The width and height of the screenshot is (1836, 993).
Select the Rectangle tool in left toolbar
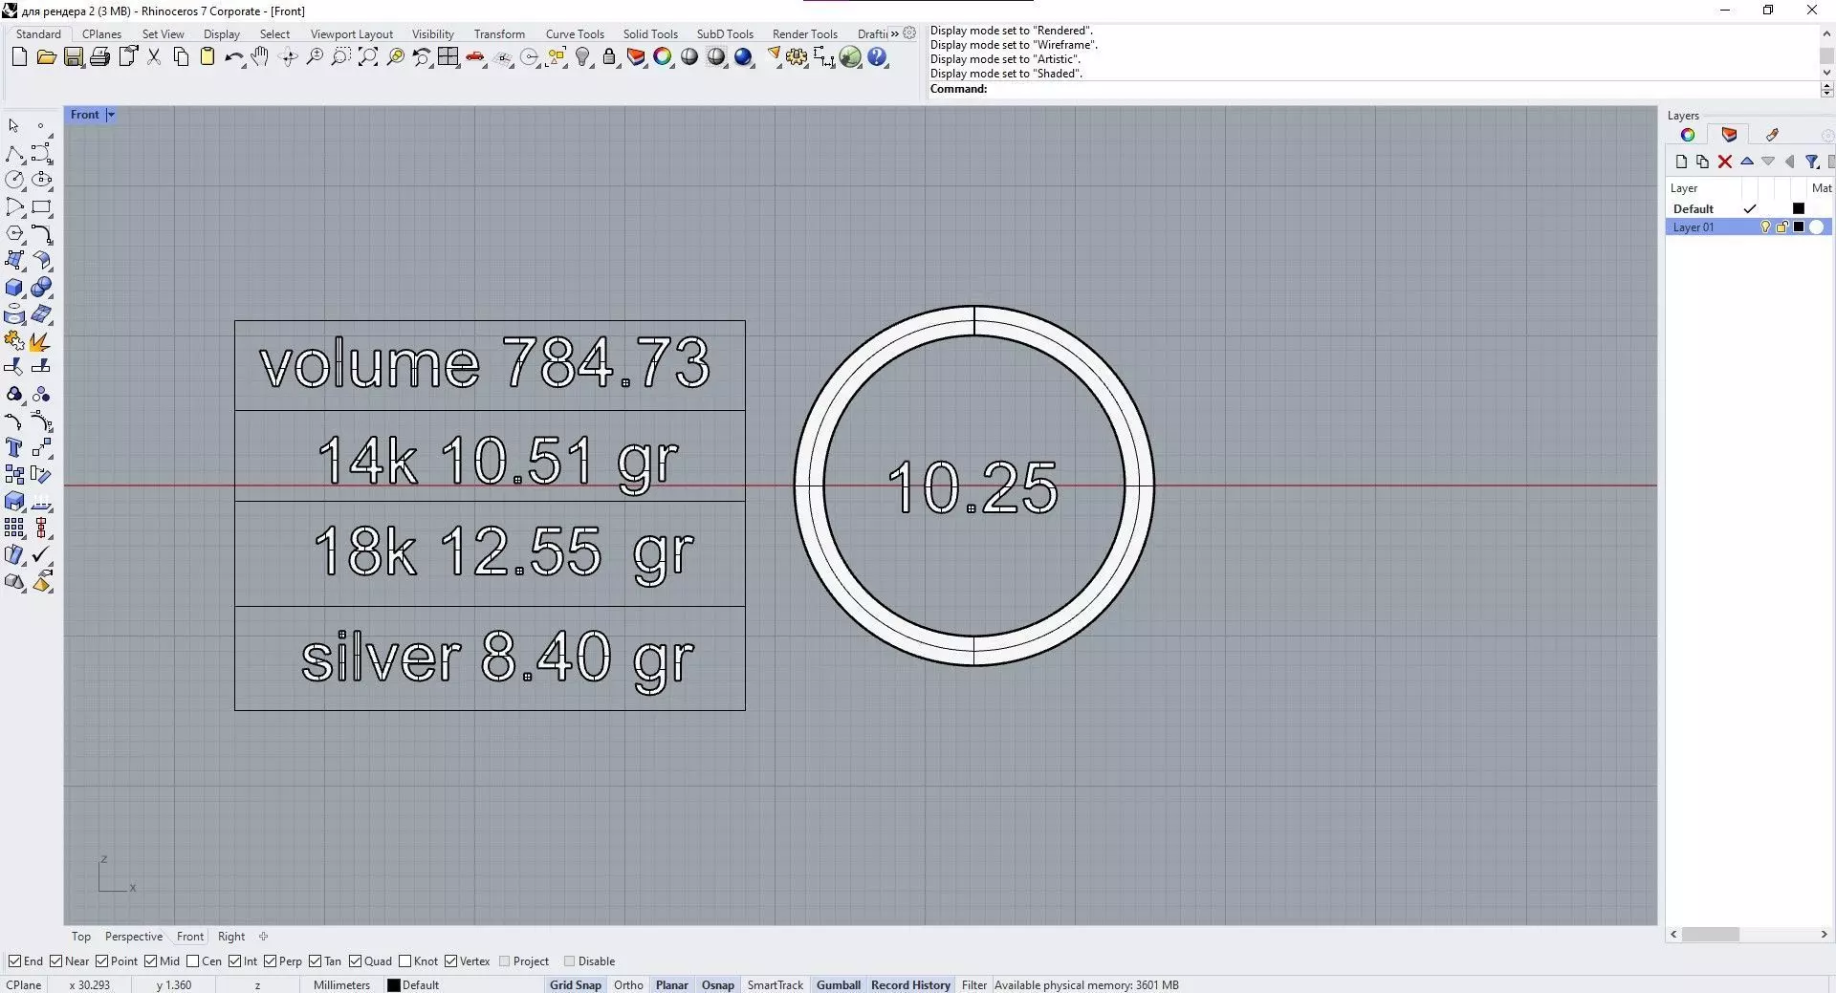[41, 206]
